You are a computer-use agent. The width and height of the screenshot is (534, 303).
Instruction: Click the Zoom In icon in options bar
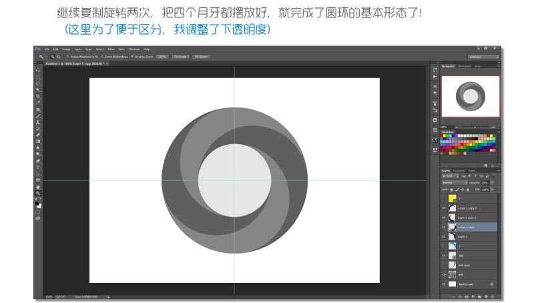53,57
